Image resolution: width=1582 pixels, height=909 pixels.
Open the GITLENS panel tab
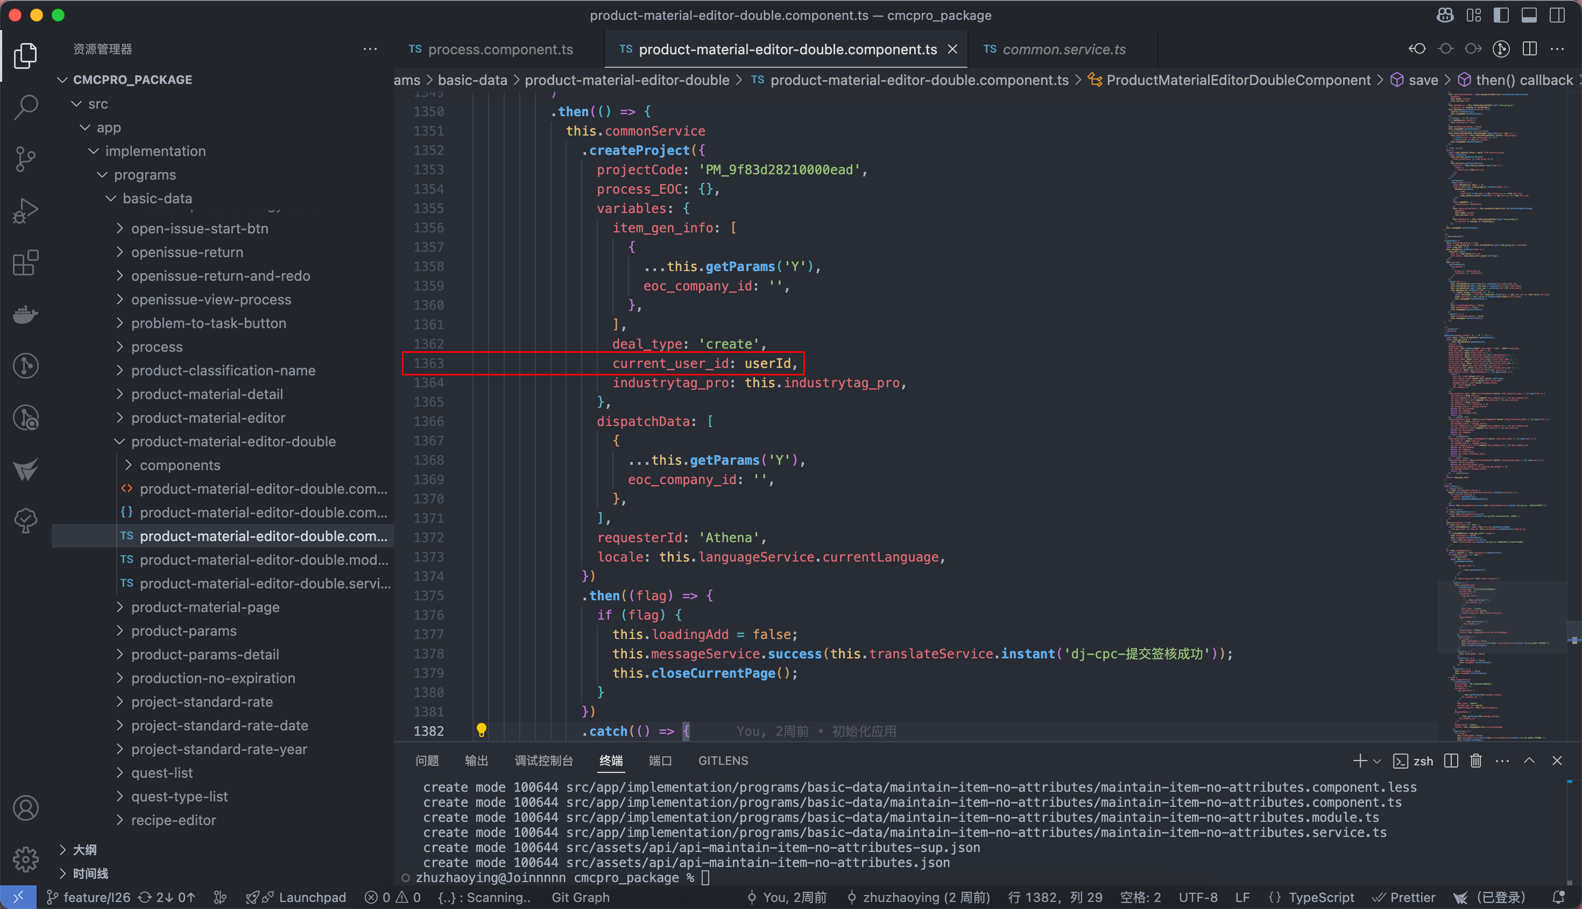(x=723, y=761)
